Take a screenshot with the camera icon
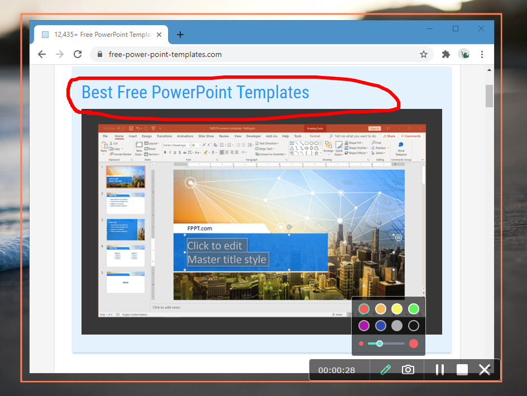Screen dimensions: 527x396 pyautogui.click(x=408, y=370)
